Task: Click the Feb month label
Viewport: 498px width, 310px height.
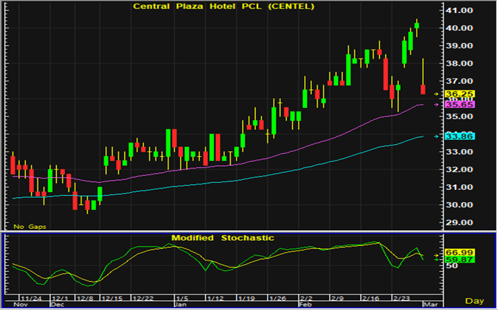Action: click(x=305, y=305)
